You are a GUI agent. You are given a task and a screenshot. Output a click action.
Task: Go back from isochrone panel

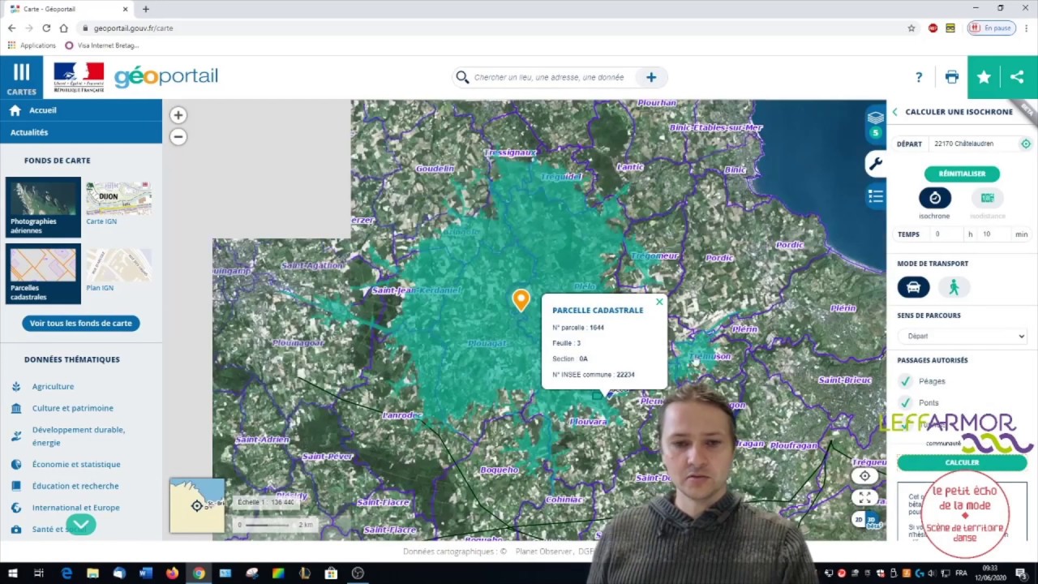coord(894,112)
